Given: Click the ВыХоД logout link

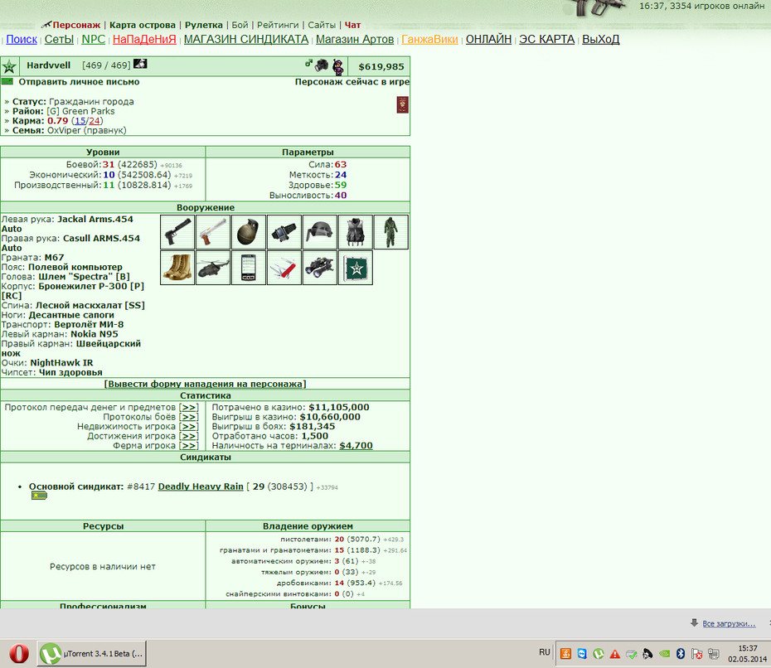Looking at the screenshot, I should [601, 39].
